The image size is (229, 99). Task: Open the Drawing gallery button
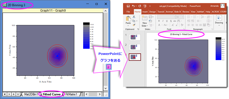pos(219,21)
